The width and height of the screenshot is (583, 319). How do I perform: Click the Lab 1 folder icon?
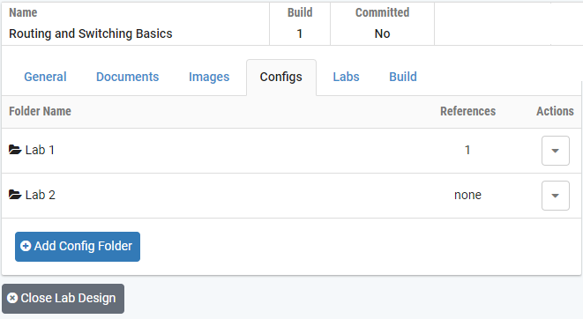(15, 150)
